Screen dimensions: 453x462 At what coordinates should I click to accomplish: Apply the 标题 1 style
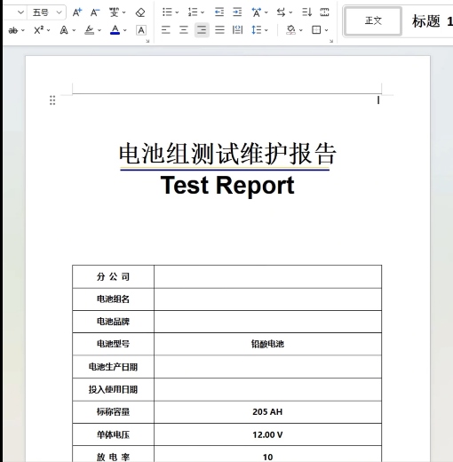432,21
